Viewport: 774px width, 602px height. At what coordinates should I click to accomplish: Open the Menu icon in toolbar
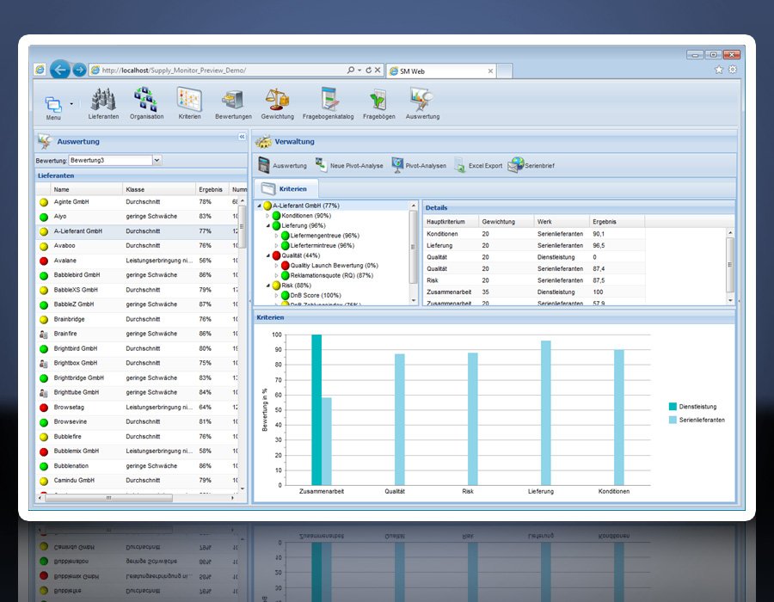tap(53, 105)
